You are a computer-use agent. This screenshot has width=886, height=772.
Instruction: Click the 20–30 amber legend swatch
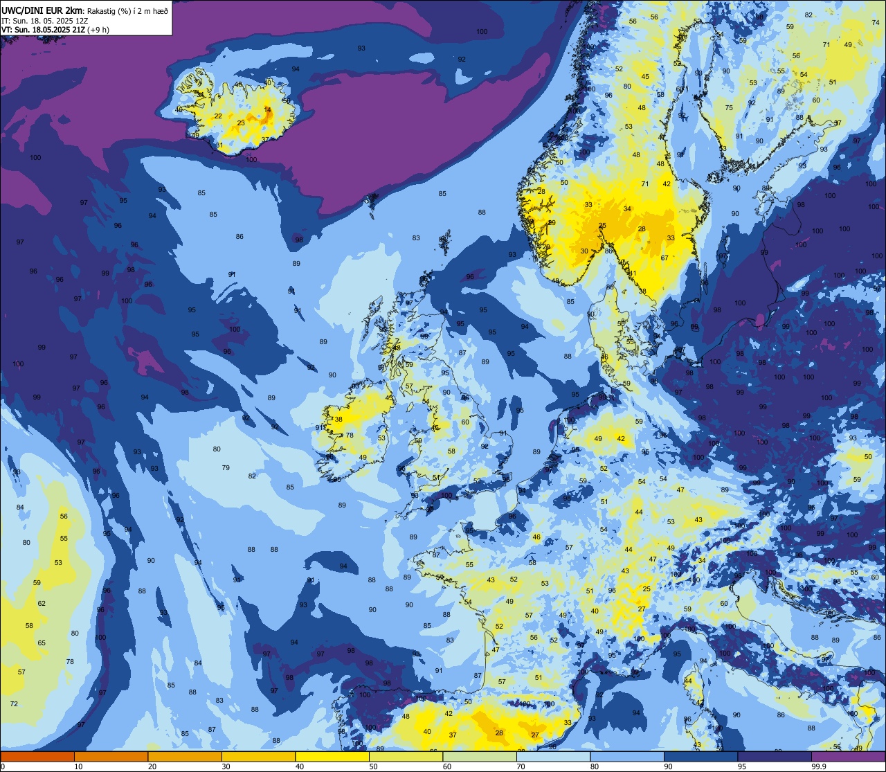[x=185, y=757]
